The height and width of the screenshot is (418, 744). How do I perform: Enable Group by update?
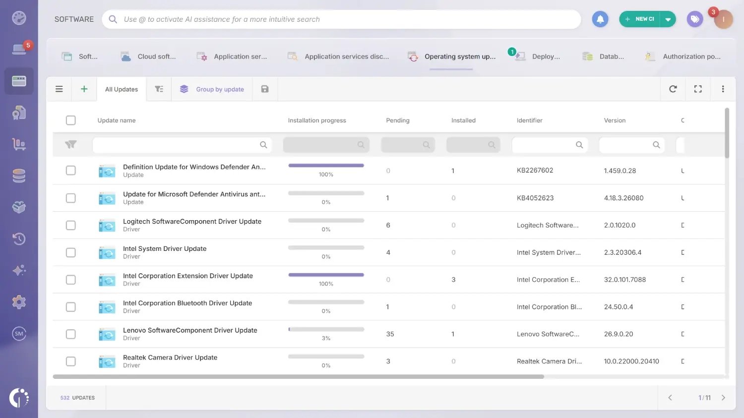(212, 89)
